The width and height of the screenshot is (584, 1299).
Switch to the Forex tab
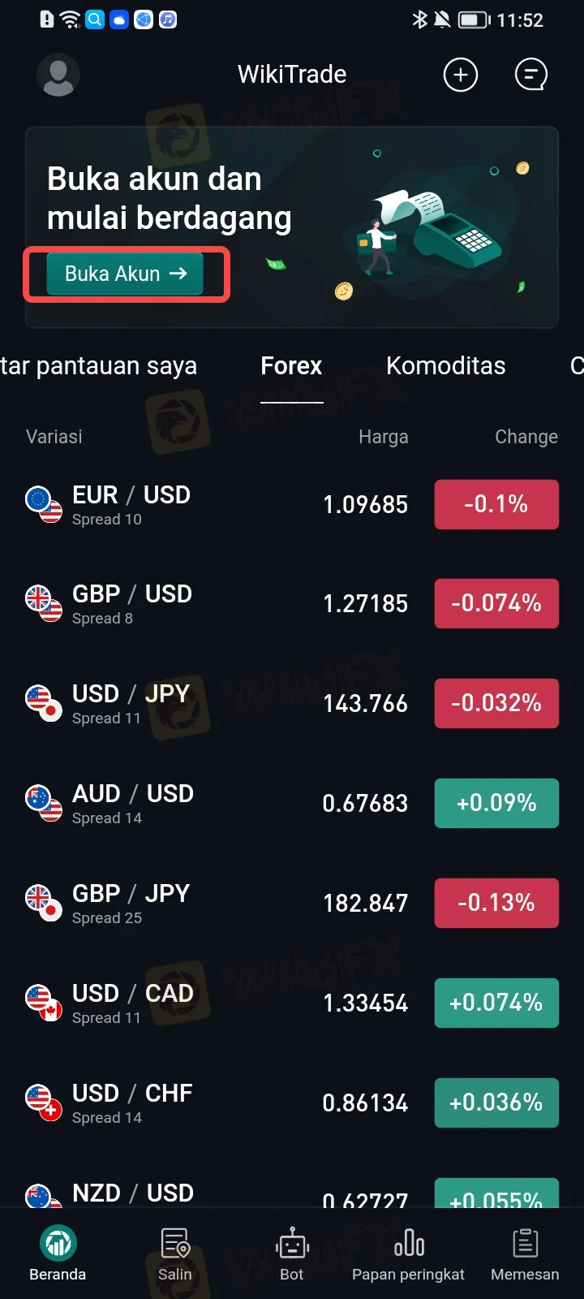(291, 366)
